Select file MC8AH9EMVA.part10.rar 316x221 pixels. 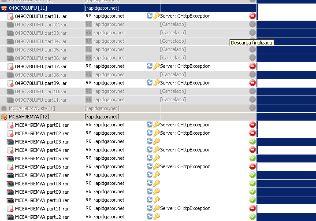pyautogui.click(x=42, y=200)
